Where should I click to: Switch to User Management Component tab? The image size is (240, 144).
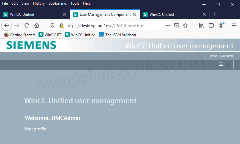[105, 14]
